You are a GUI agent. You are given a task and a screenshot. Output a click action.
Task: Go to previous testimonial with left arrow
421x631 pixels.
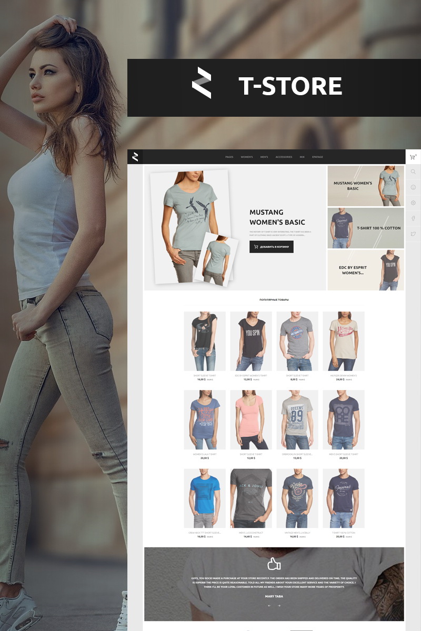pyautogui.click(x=269, y=606)
